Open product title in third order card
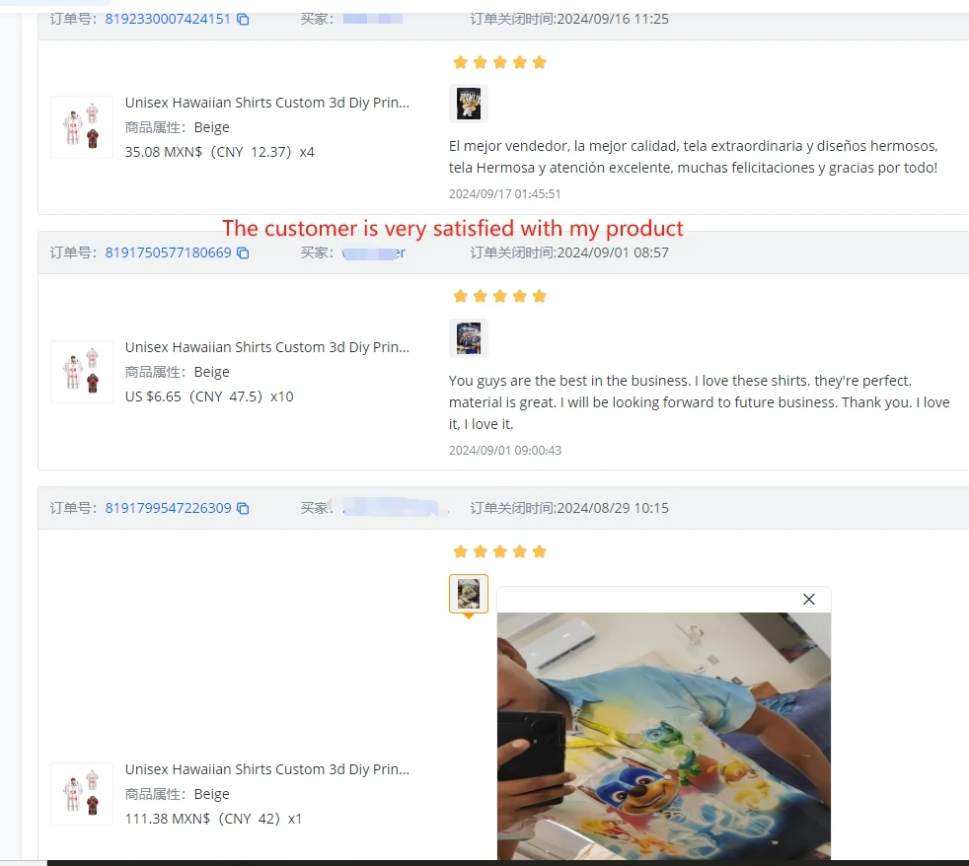The image size is (969, 866). [x=267, y=769]
